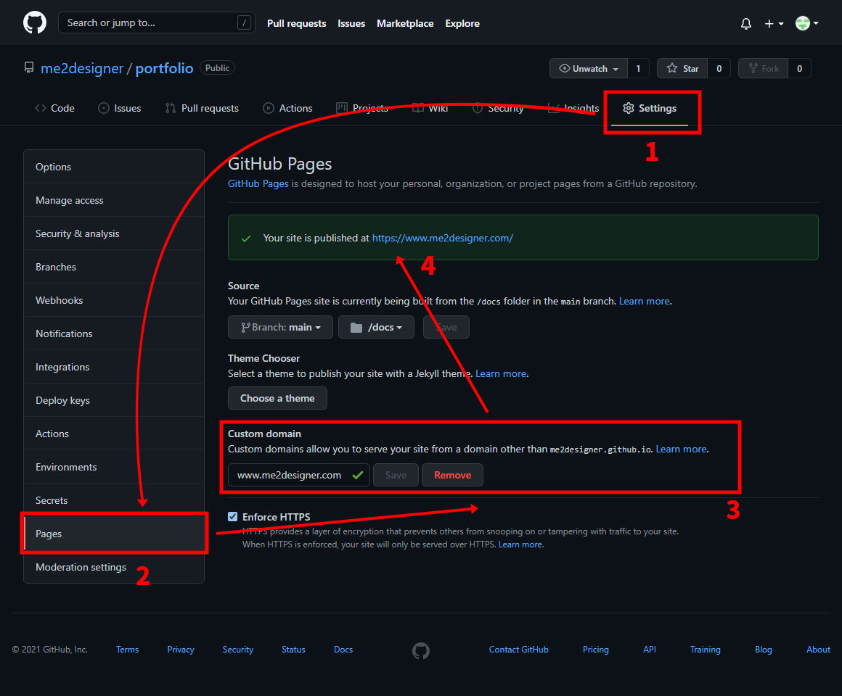The height and width of the screenshot is (696, 842).
Task: Open the notifications bell
Action: [746, 24]
